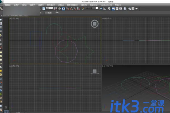Open the 3ds Max application button menu
This screenshot has width=170, height=113.
coord(1,2)
